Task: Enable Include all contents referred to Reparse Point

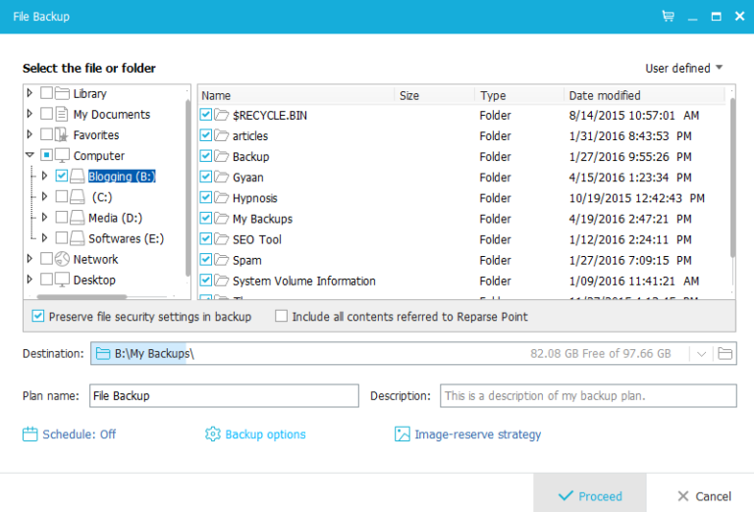Action: pyautogui.click(x=282, y=317)
